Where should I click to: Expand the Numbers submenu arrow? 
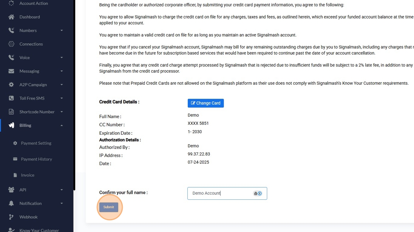point(62,31)
